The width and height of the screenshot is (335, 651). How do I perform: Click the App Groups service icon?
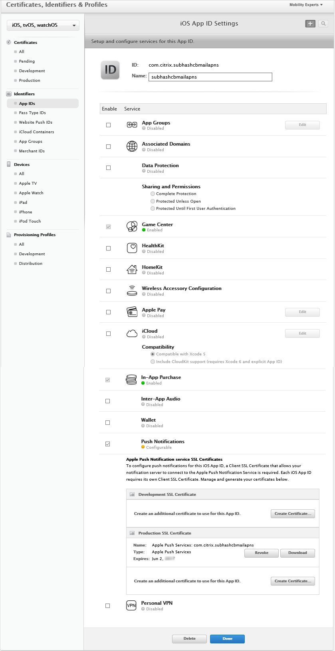click(x=132, y=125)
